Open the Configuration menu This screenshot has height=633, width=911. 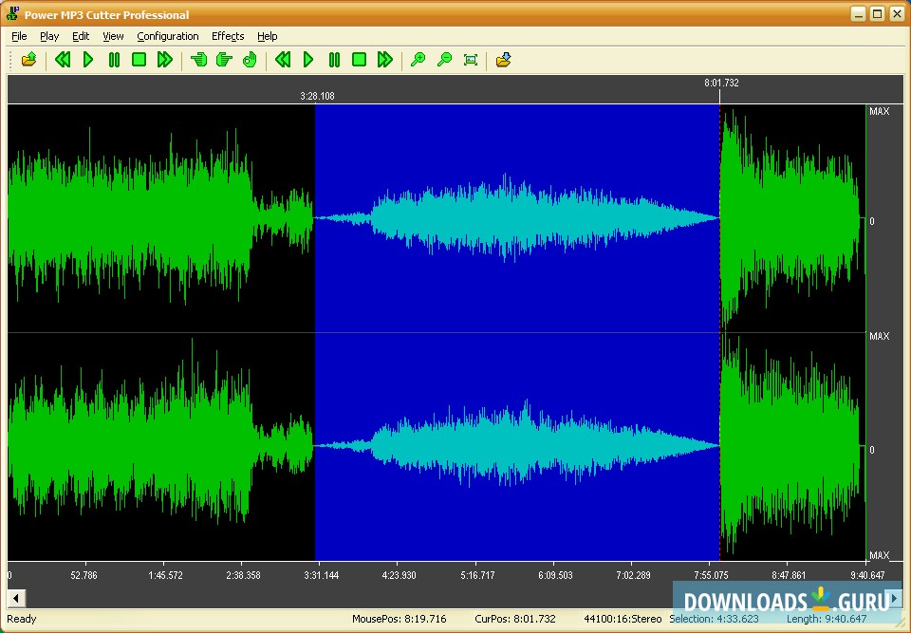click(x=168, y=36)
